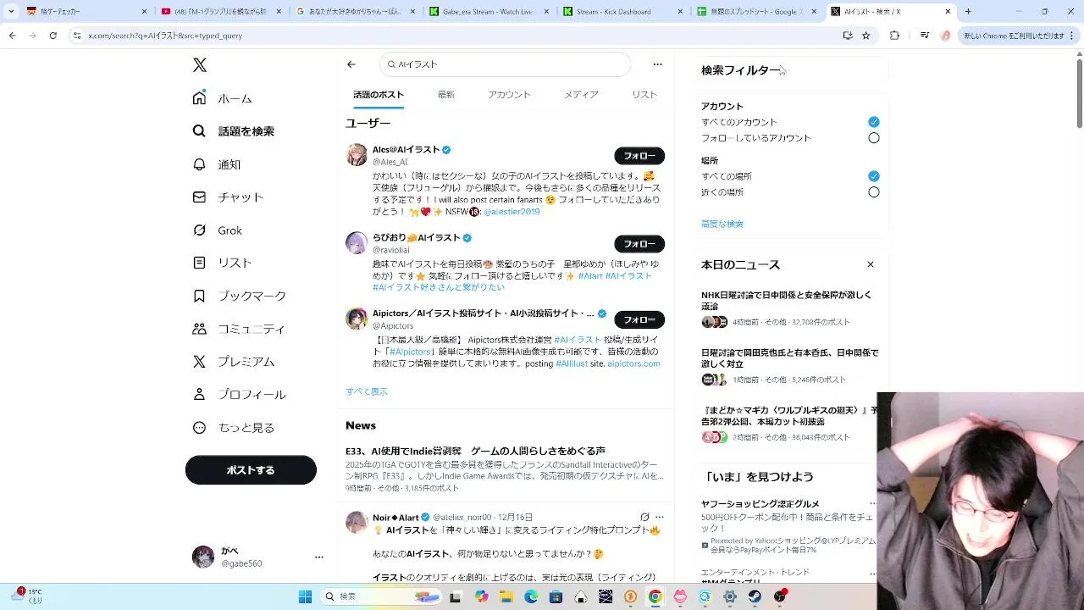Viewport: 1084px width, 610px height.
Task: Open Grok from sidebar
Action: 217,230
